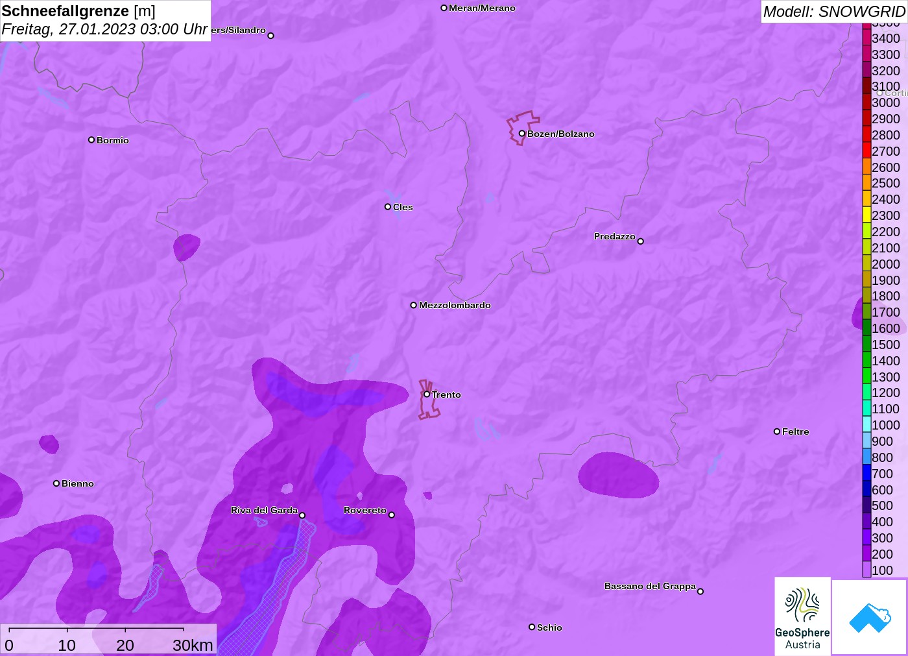Click the 1000 m legend color swatch
Viewport: 908px width, 656px height.
tap(866, 424)
